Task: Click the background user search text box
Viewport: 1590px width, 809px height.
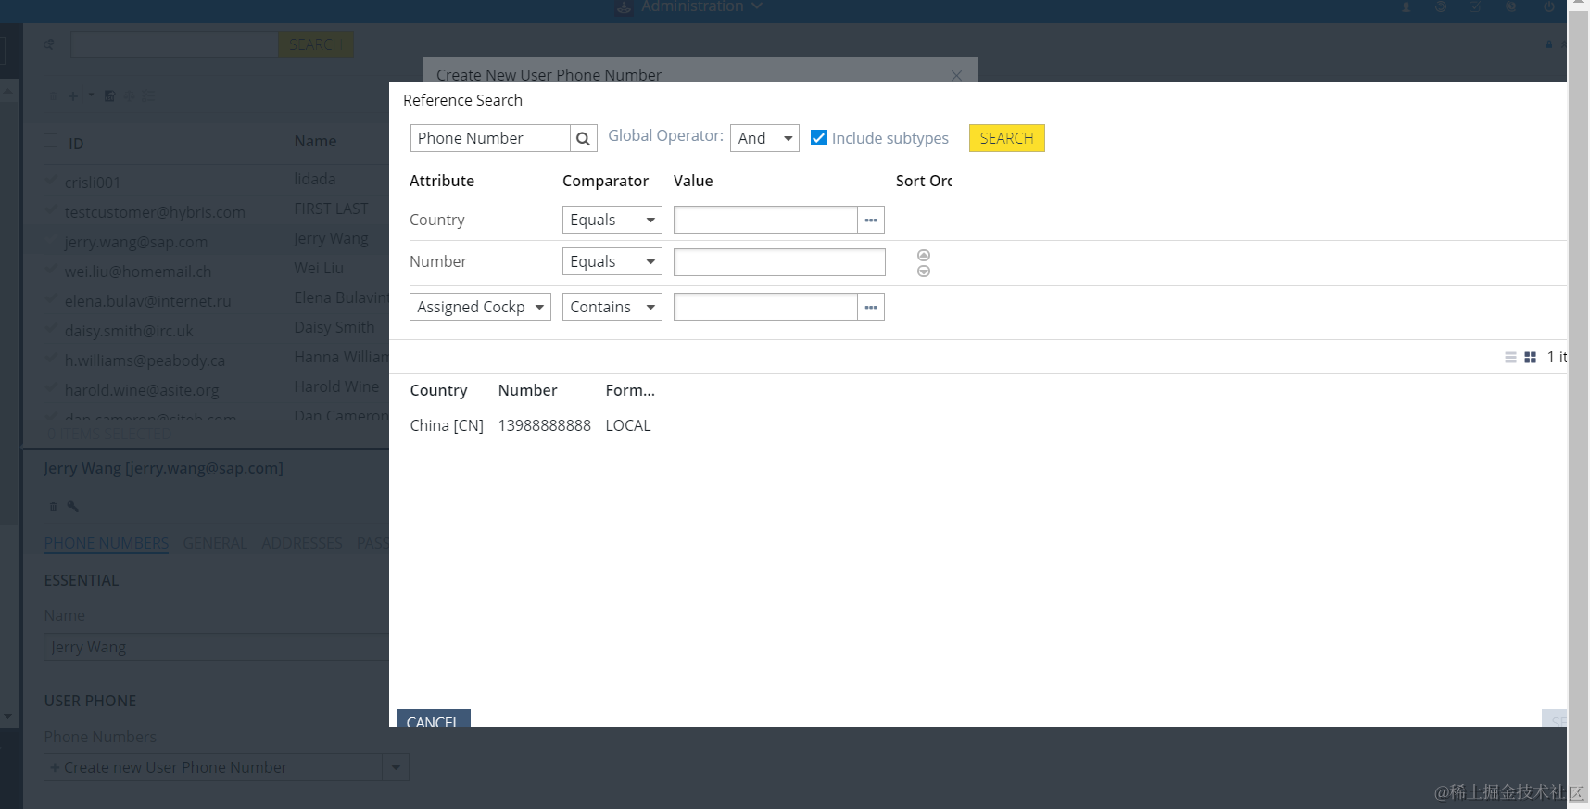Action: [x=174, y=44]
